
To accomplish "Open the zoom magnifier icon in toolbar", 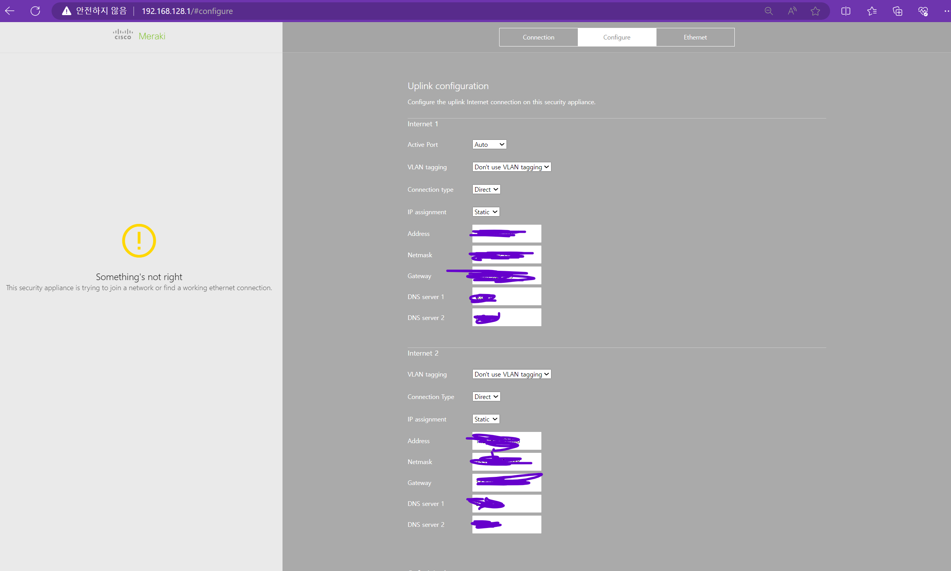I will (768, 11).
